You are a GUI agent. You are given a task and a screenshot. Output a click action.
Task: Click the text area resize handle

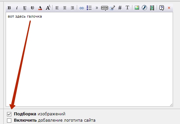point(171,105)
